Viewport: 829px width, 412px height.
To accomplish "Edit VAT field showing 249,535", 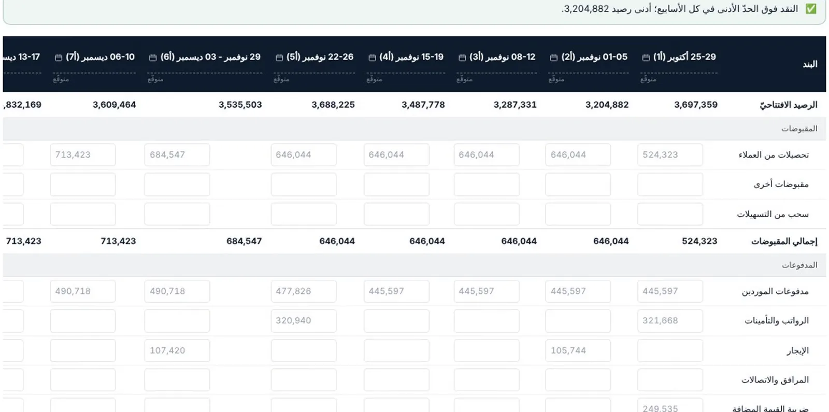I will click(670, 405).
